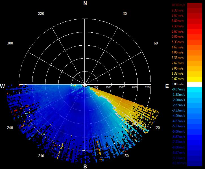This screenshot has width=205, height=169.
Task: Click the 500 range ring label
Action: click(x=96, y=87)
